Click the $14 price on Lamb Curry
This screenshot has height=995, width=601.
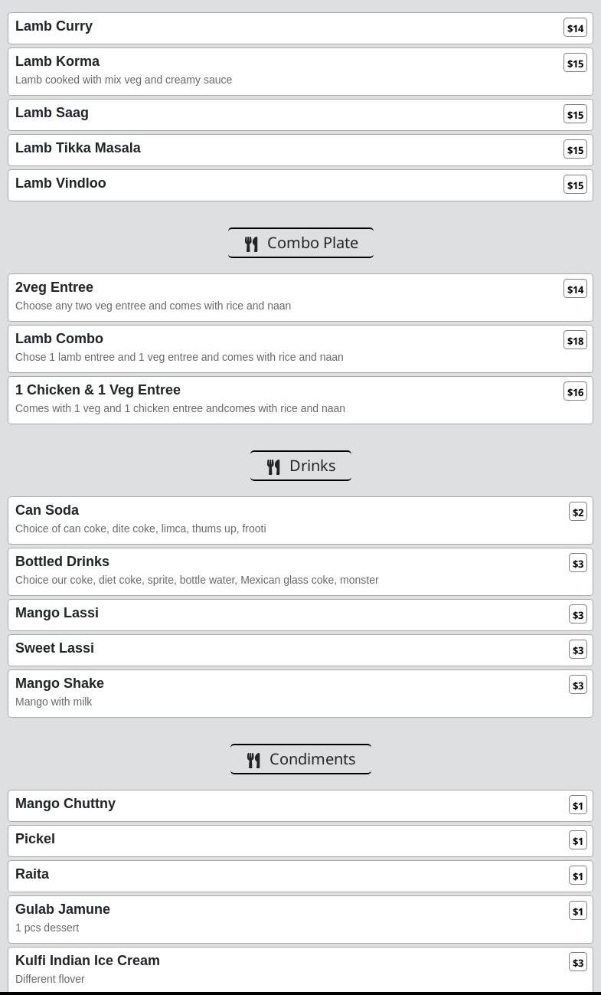[575, 28]
